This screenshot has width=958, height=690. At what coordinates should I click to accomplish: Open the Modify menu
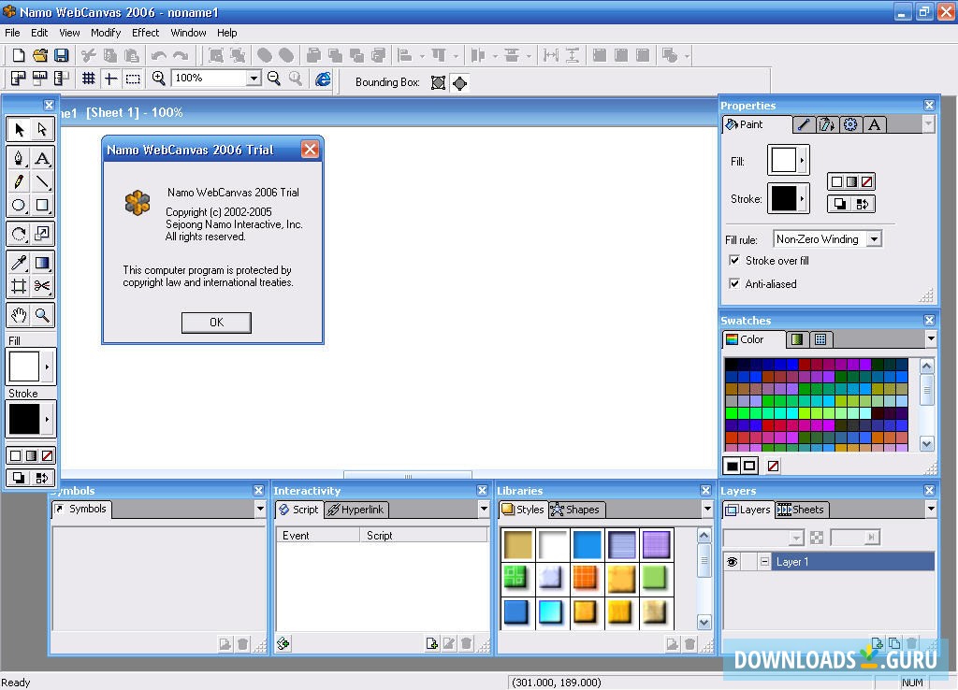tap(105, 32)
